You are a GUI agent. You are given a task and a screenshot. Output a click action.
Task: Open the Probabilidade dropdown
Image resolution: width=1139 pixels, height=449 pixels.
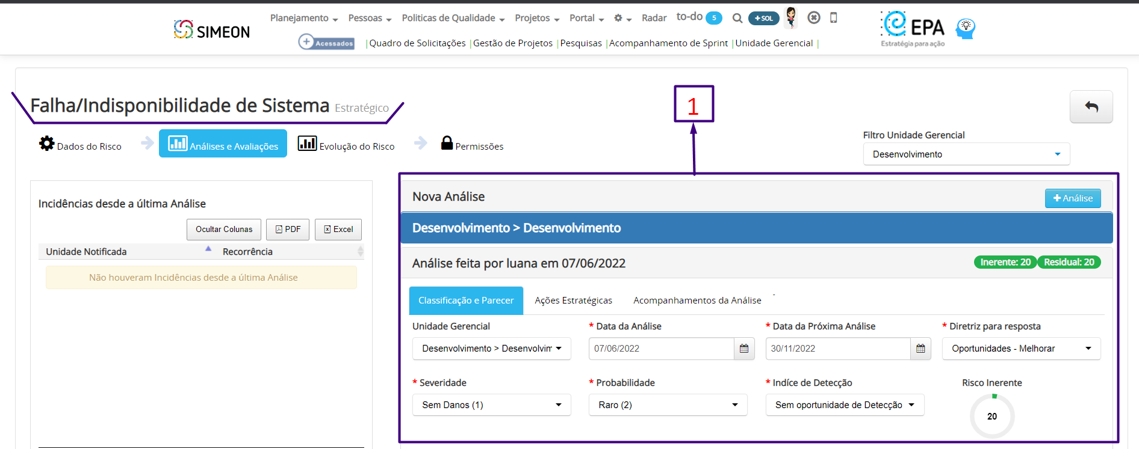coord(668,405)
